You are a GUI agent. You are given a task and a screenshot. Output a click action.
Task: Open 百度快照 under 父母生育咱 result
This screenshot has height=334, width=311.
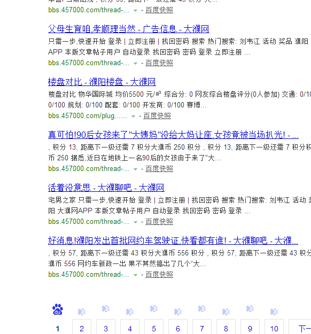(x=159, y=63)
